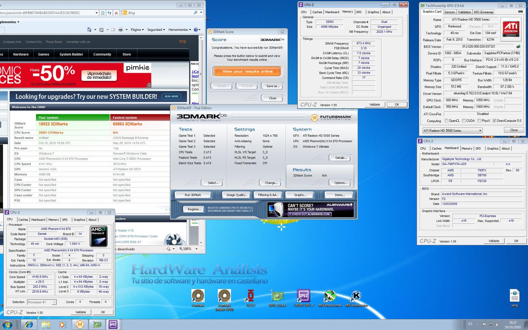528x330 pixels.
Task: Click the IE home icon
Action: (89, 30)
